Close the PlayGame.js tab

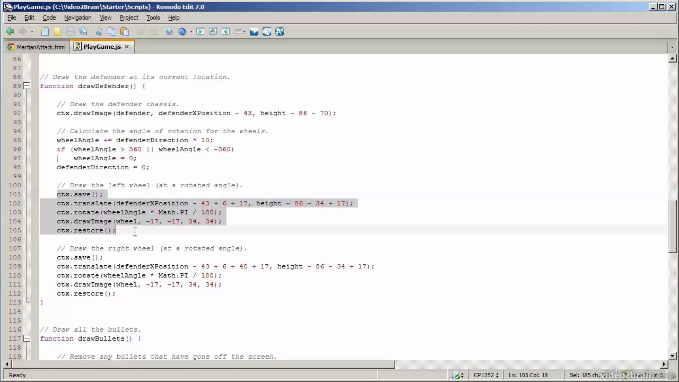point(126,47)
